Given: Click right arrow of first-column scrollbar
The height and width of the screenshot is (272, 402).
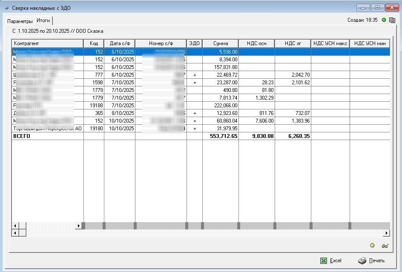Looking at the screenshot, I should pos(78,226).
